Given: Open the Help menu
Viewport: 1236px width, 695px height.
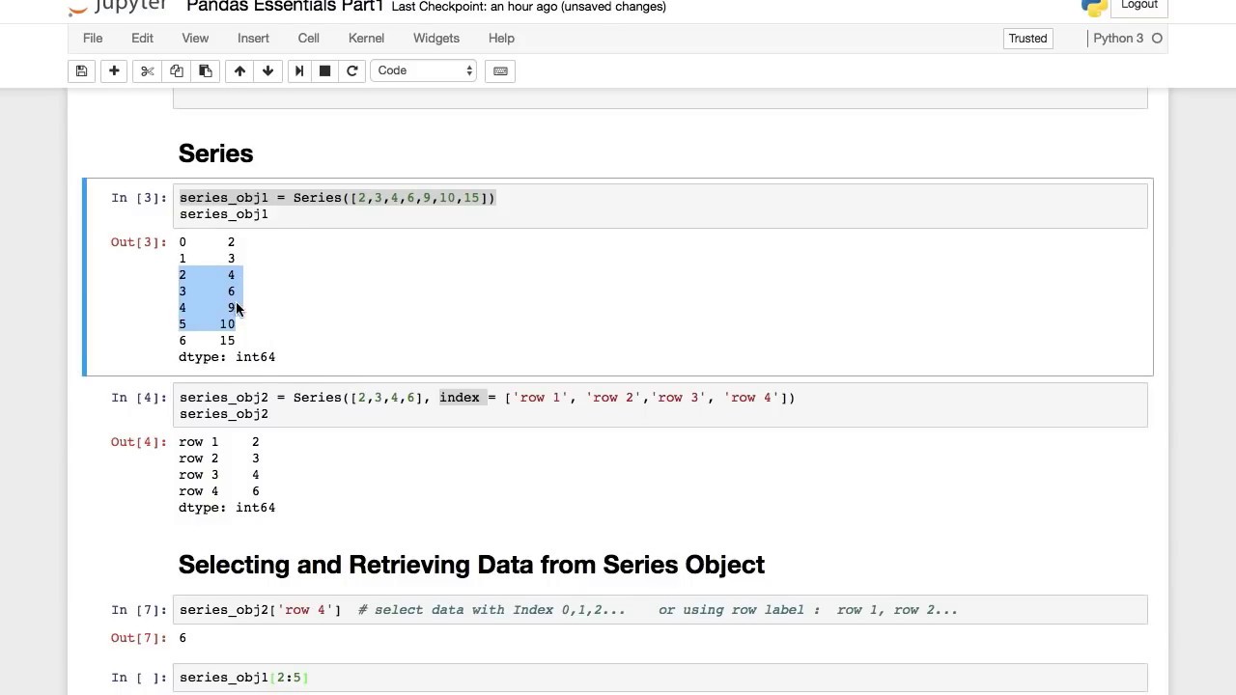Looking at the screenshot, I should [501, 39].
